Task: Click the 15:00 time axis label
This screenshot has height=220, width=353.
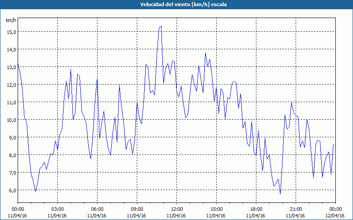Action: [216, 209]
